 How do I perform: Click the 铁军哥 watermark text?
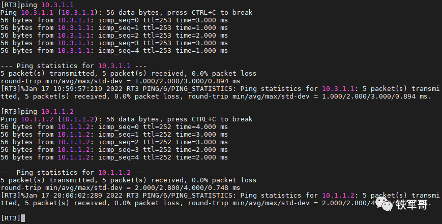click(x=411, y=205)
